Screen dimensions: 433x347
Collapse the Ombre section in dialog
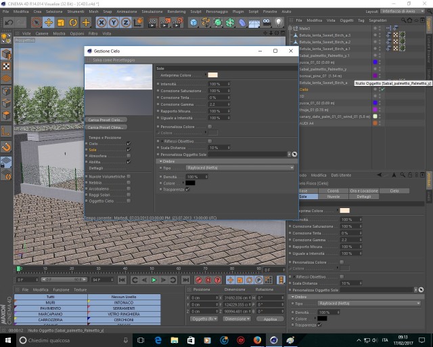(161, 161)
